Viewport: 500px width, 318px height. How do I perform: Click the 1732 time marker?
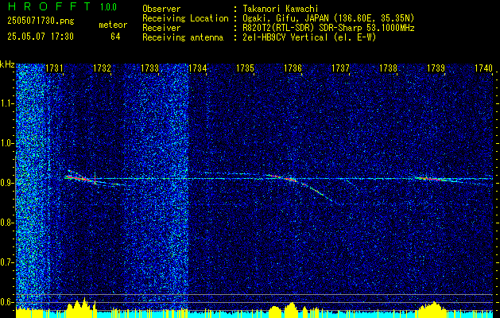102,68
